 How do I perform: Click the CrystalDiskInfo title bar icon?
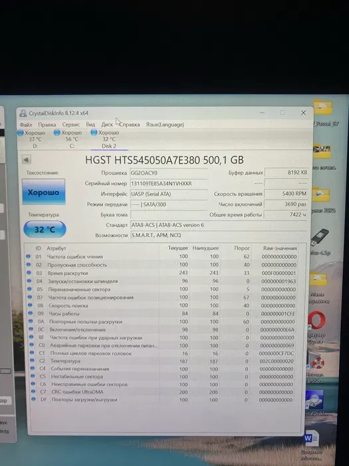(23, 113)
